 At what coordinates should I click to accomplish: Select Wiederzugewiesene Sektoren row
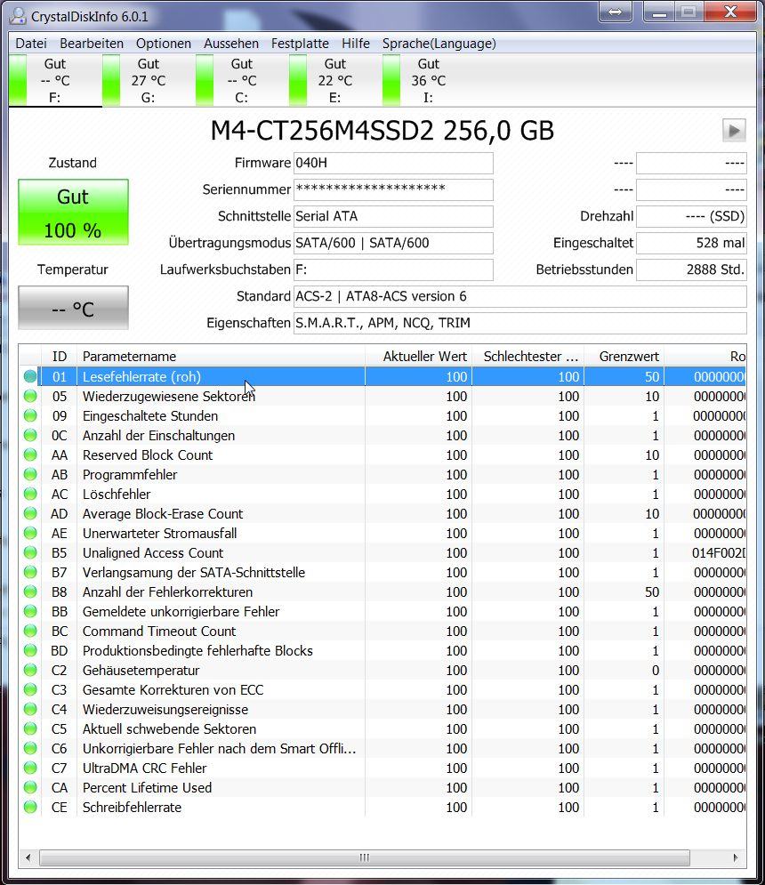click(382, 396)
